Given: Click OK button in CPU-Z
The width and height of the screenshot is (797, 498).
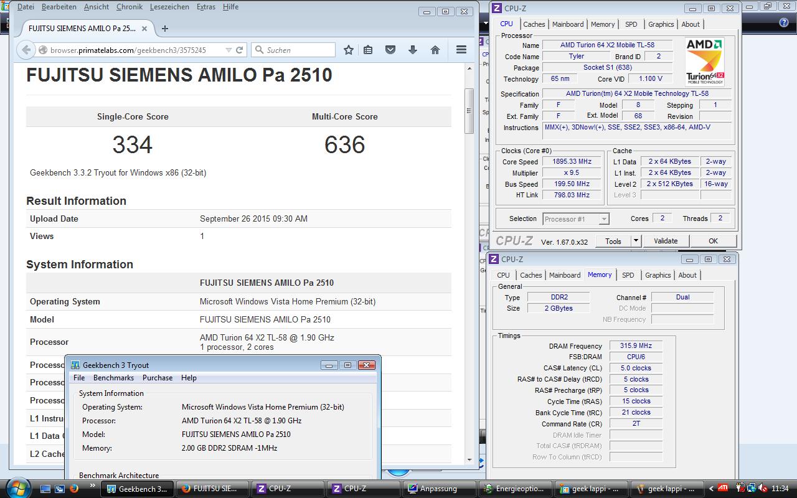Looking at the screenshot, I should click(713, 241).
